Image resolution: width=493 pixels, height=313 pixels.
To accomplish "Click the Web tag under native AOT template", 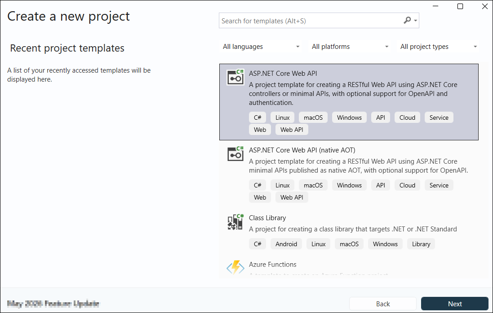I will [260, 197].
